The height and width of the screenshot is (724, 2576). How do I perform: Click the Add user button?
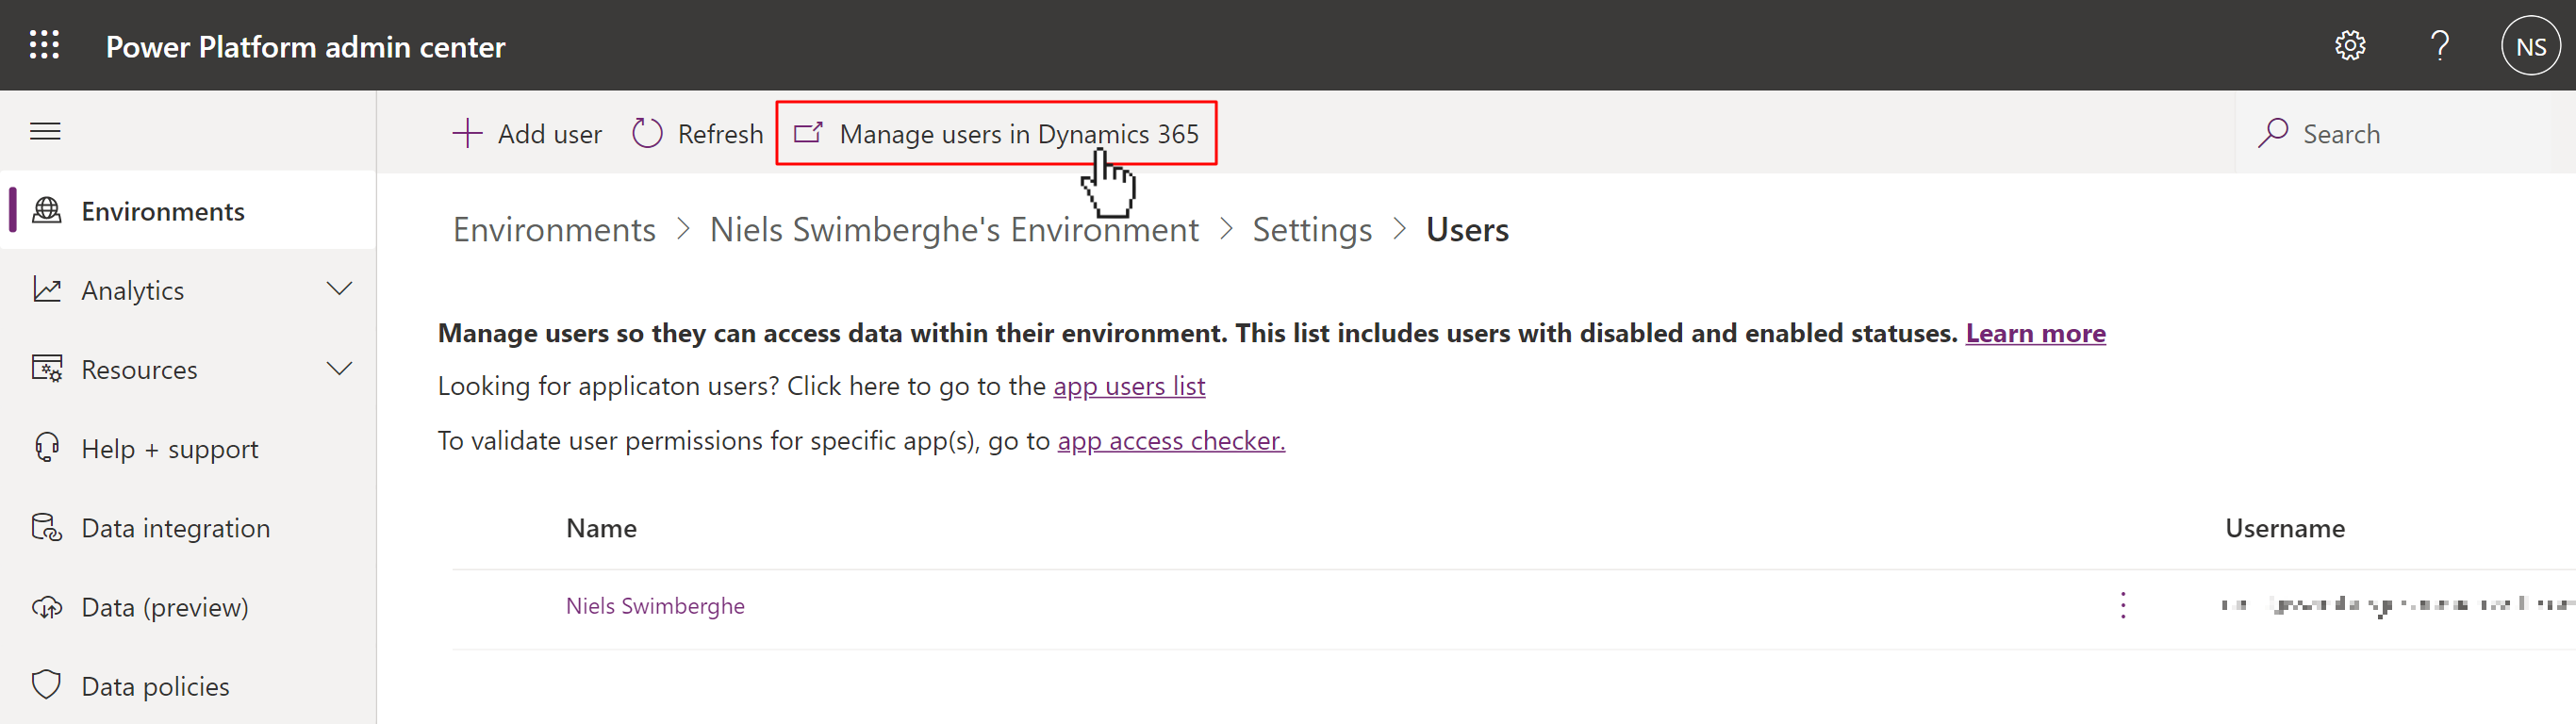527,133
